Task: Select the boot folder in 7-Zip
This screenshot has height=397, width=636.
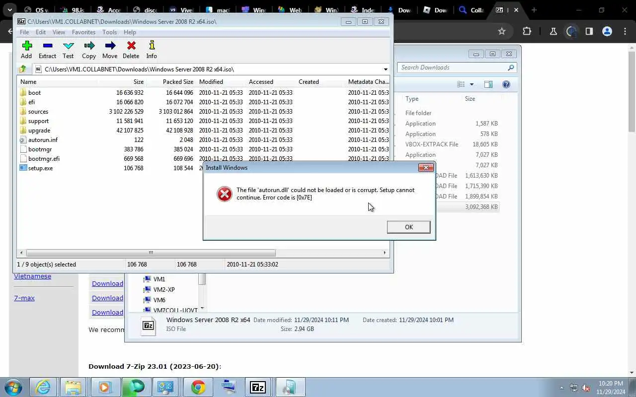Action: pyautogui.click(x=34, y=93)
